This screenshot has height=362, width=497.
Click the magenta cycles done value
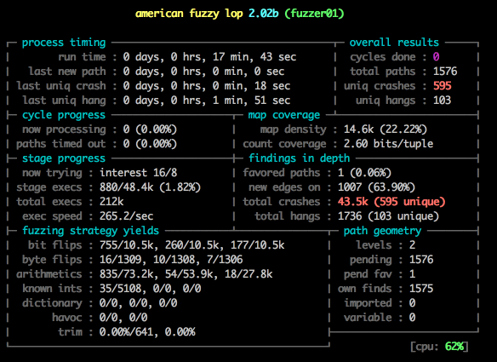click(x=436, y=57)
